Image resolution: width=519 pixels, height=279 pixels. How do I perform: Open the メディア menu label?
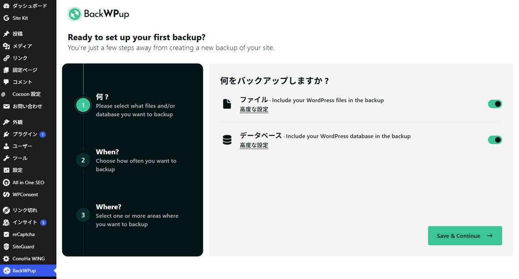[22, 46]
